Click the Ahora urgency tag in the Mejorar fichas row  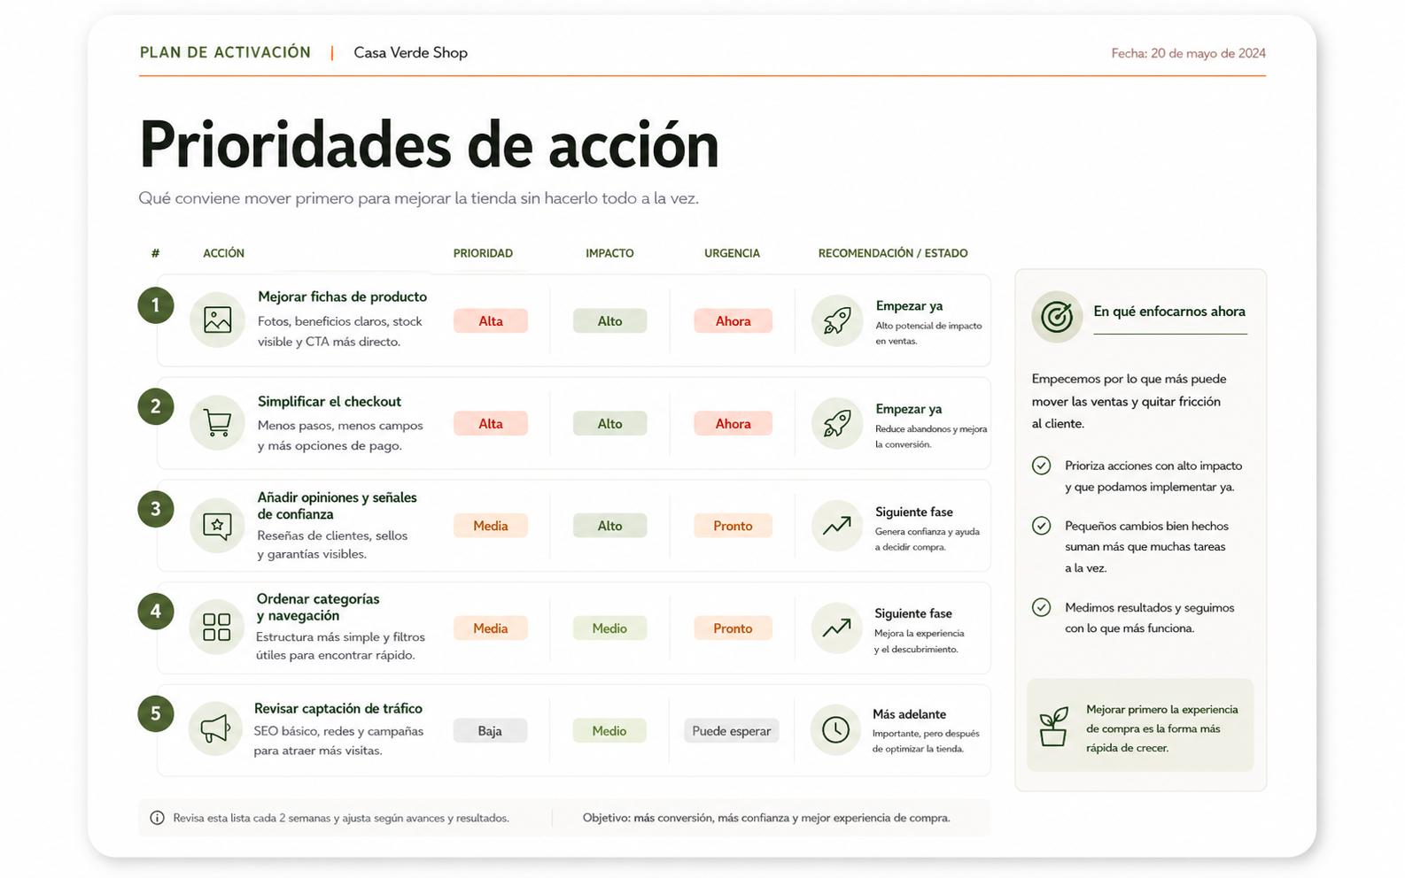[x=733, y=320]
